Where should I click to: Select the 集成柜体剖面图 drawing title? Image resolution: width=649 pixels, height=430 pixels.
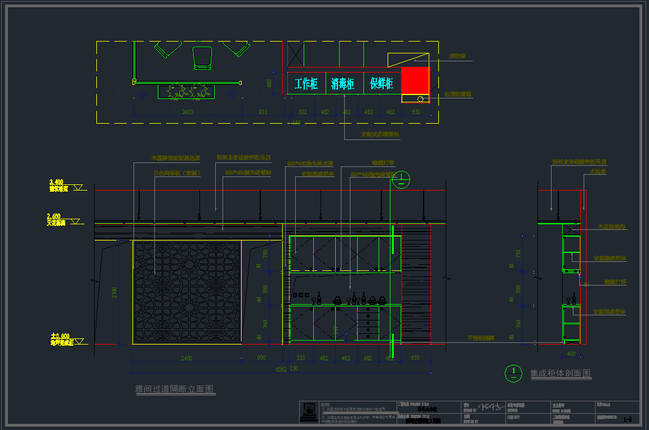coord(561,373)
